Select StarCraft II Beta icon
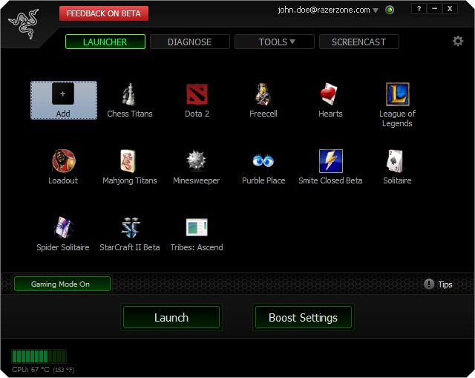This screenshot has width=475, height=378. (131, 227)
